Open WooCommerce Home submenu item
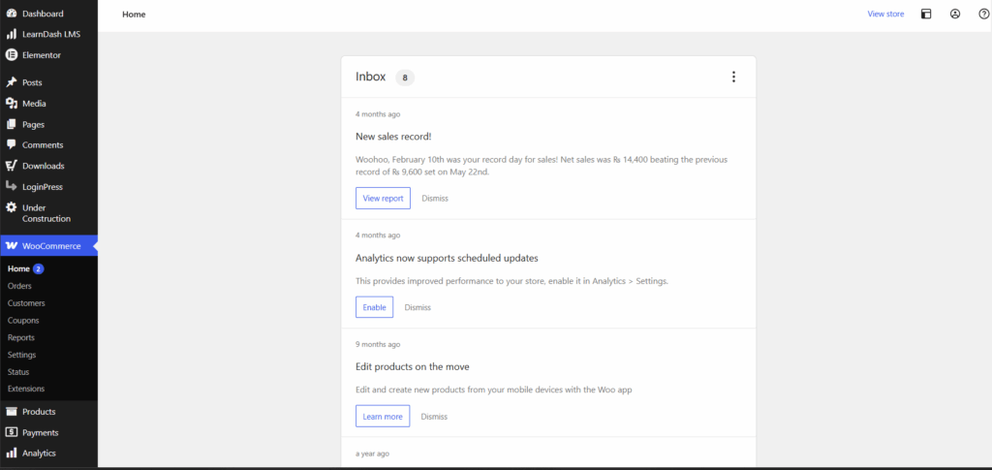This screenshot has height=470, width=992. pyautogui.click(x=18, y=268)
